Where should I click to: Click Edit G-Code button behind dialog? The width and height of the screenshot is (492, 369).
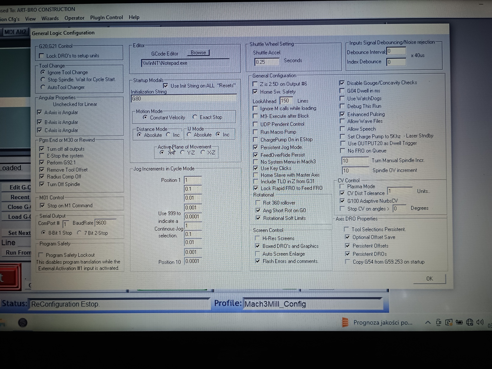click(x=16, y=187)
